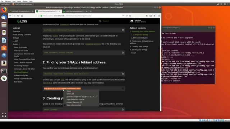
Task: Open the VirtualBox Devices menu
Action: [25, 1]
